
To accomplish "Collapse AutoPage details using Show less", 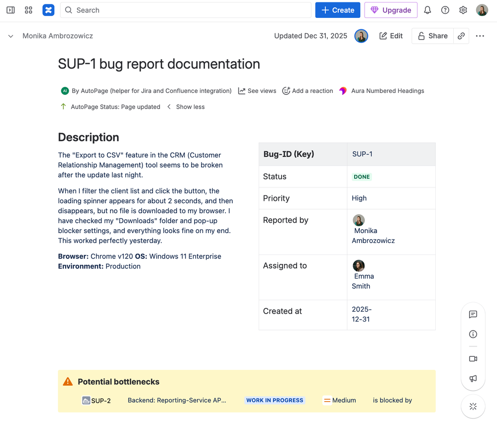I will (x=190, y=106).
